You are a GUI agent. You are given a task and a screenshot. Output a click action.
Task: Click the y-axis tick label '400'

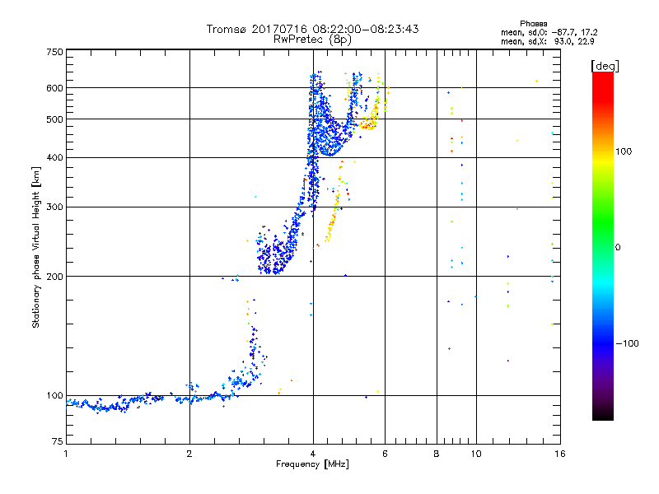pos(55,158)
